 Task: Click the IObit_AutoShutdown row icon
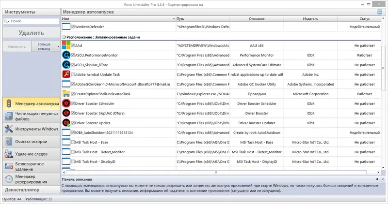point(66,132)
